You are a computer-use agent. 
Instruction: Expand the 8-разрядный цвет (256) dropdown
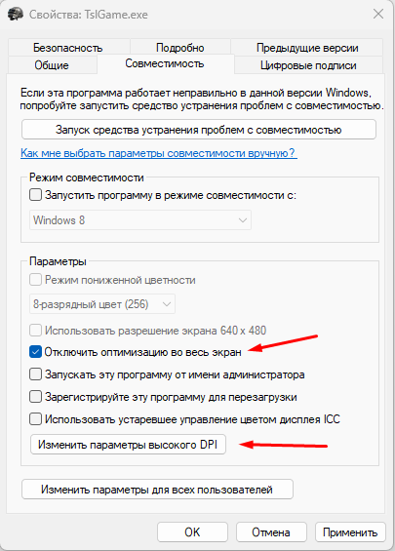pos(102,304)
